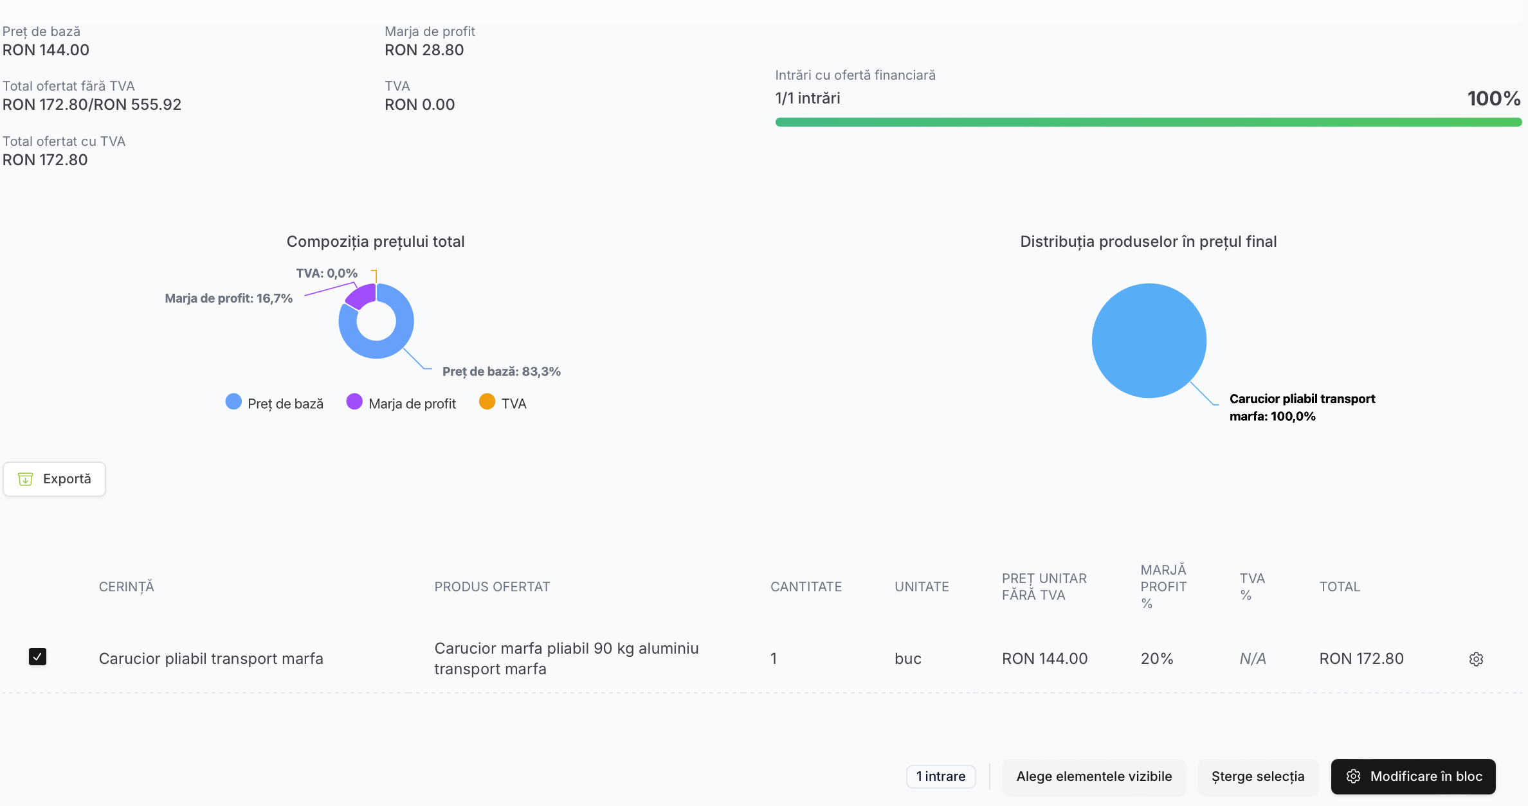Toggle Preț de bază legend item
The width and height of the screenshot is (1528, 806).
pos(275,403)
